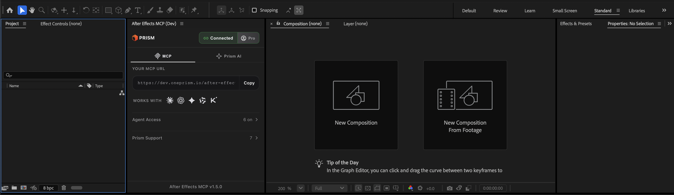Create a New Composition
Viewport: 674px width, 195px height.
[356, 105]
